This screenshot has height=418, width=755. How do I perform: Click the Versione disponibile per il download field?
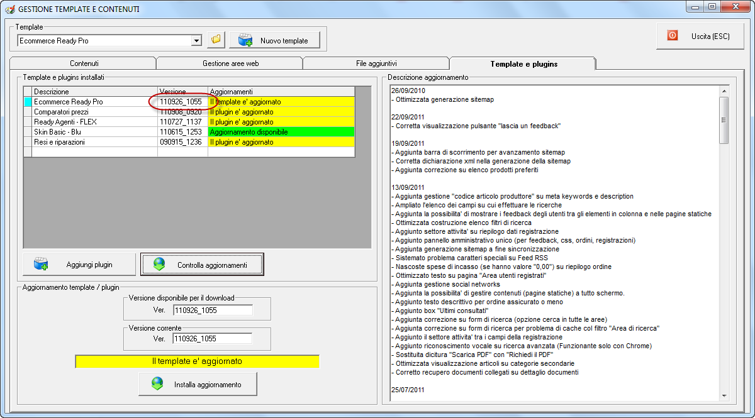tap(212, 310)
